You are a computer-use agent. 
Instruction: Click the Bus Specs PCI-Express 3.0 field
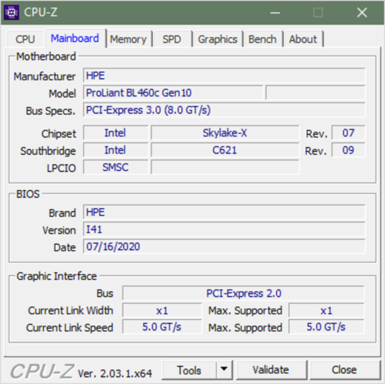point(224,110)
